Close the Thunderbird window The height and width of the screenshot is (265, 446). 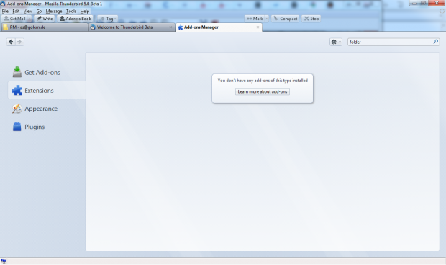pyautogui.click(x=437, y=3)
